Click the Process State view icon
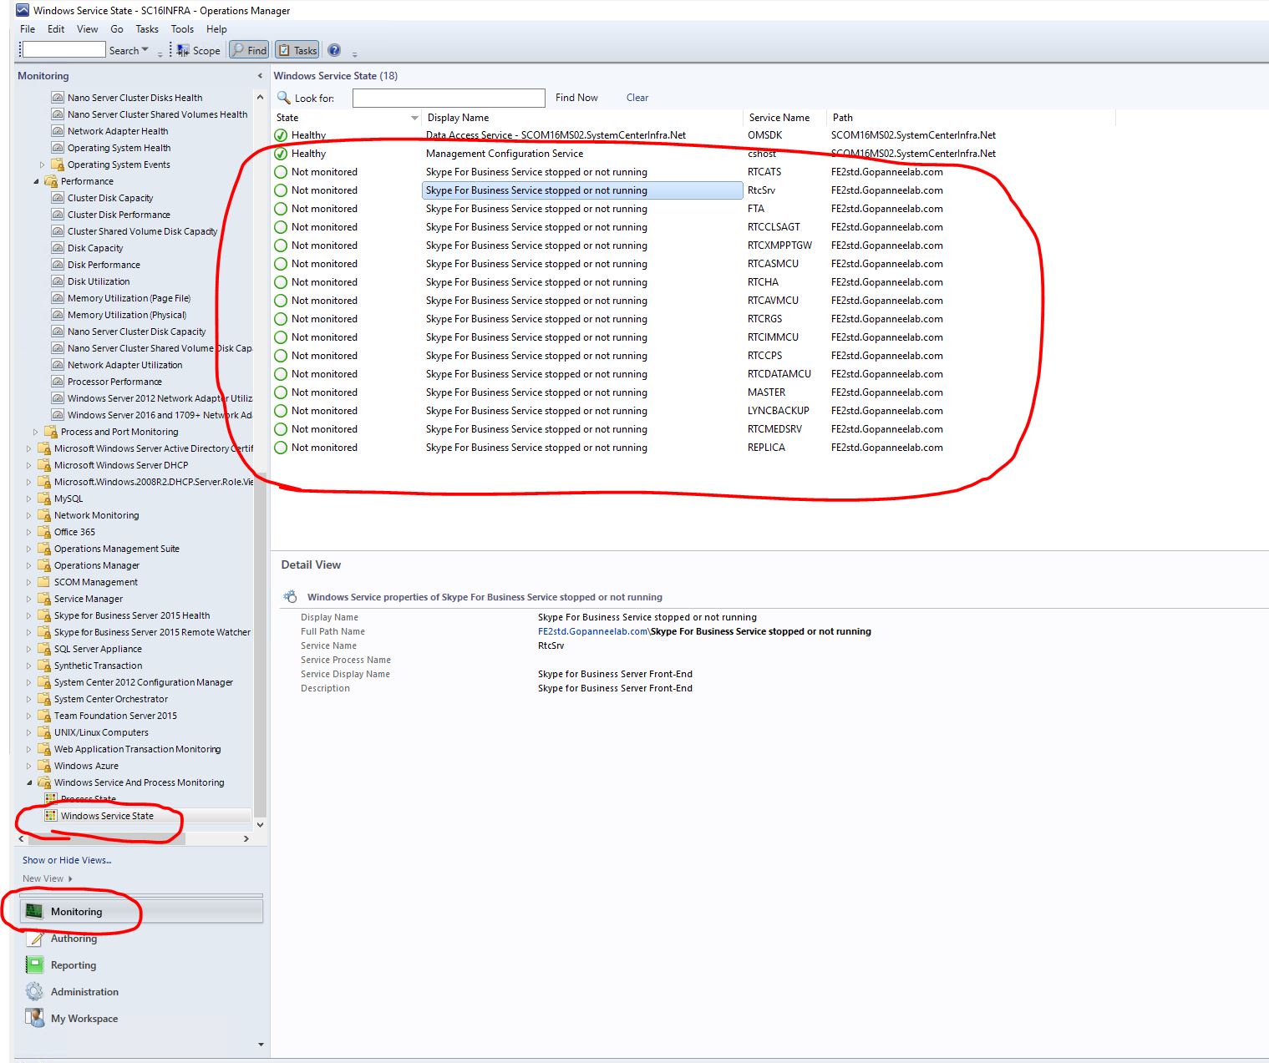 pyautogui.click(x=51, y=799)
